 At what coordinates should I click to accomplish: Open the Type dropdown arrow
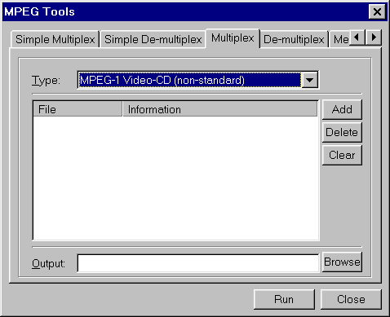309,80
